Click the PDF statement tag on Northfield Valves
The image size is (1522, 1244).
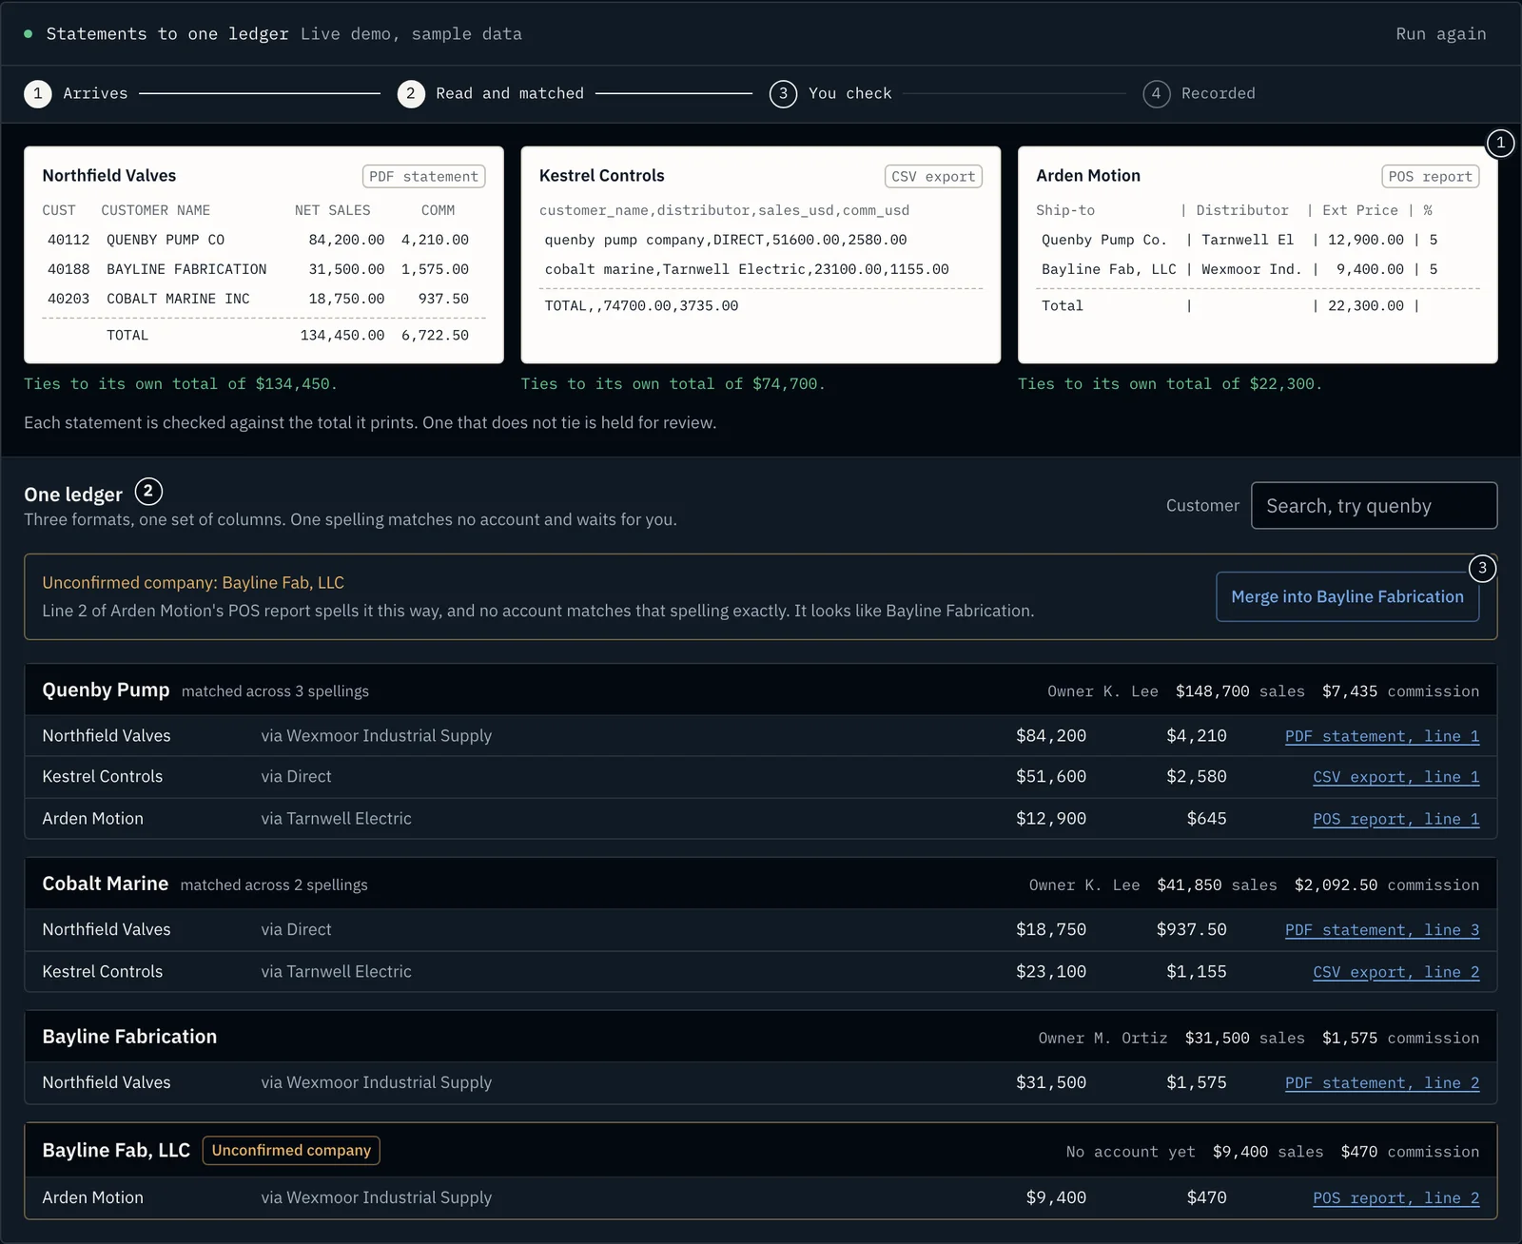click(423, 177)
